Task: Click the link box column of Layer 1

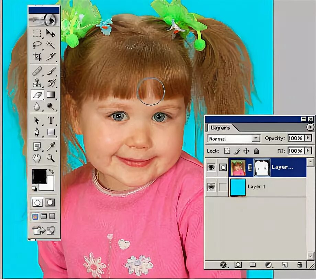Action: [223, 187]
